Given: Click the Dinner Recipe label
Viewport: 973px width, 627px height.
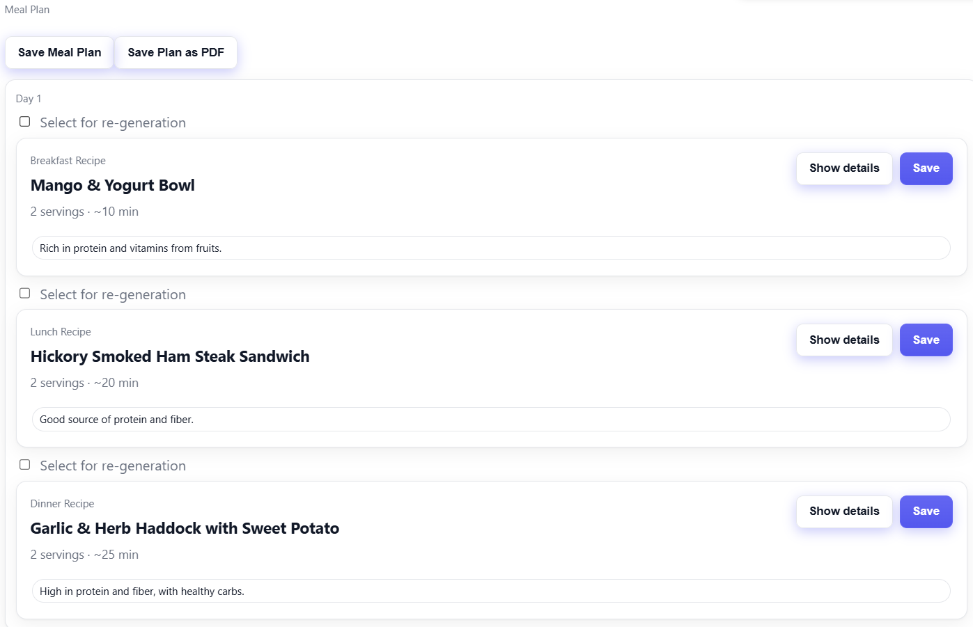Looking at the screenshot, I should pos(62,504).
